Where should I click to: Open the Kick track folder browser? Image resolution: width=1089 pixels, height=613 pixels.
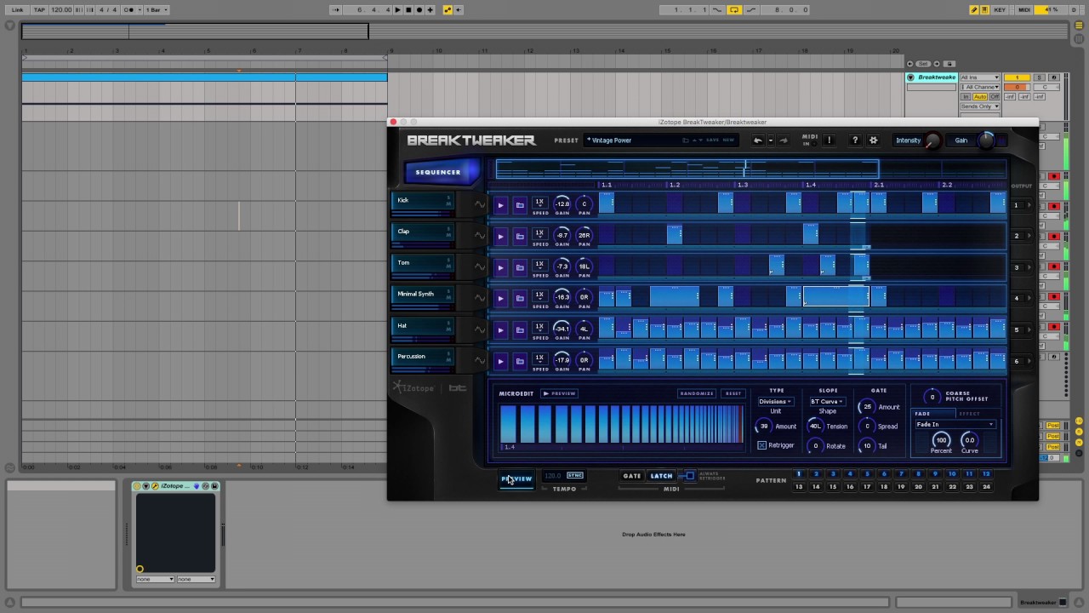click(x=520, y=204)
